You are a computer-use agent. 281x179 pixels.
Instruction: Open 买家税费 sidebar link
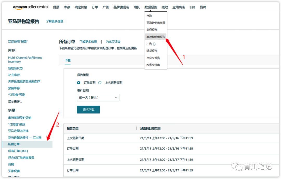[14, 171]
